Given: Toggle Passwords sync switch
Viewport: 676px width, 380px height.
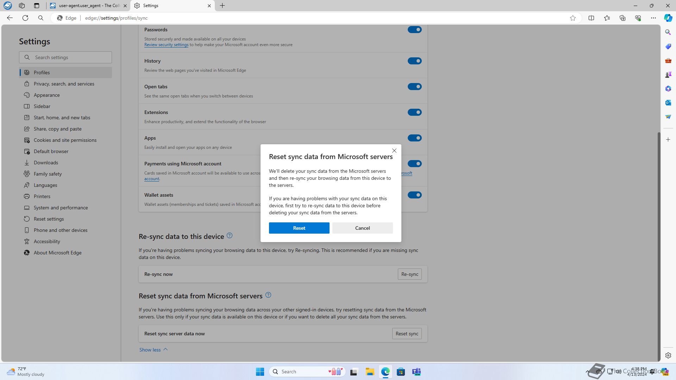Looking at the screenshot, I should click(x=414, y=30).
